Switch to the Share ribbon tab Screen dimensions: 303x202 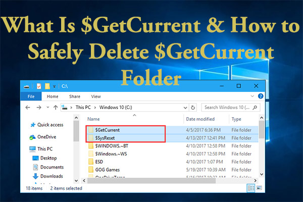tap(75, 96)
